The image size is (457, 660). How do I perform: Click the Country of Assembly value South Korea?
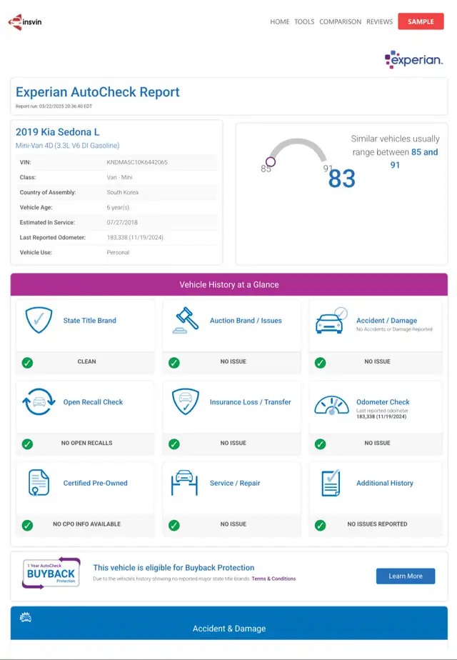pos(122,192)
